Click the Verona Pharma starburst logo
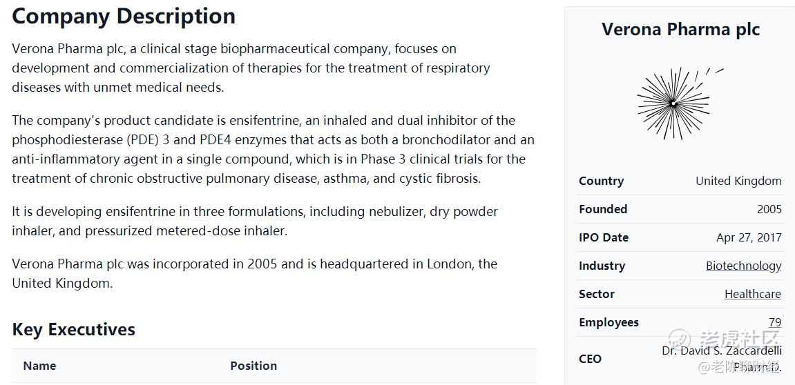This screenshot has height=385, width=795. pyautogui.click(x=673, y=103)
